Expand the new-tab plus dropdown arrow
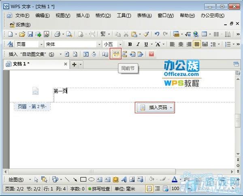This screenshot has height=196, width=243. (81, 64)
